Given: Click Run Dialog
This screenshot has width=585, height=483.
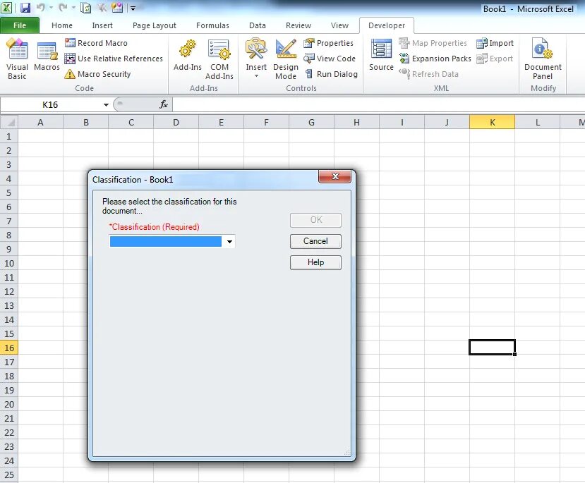Looking at the screenshot, I should tap(331, 74).
